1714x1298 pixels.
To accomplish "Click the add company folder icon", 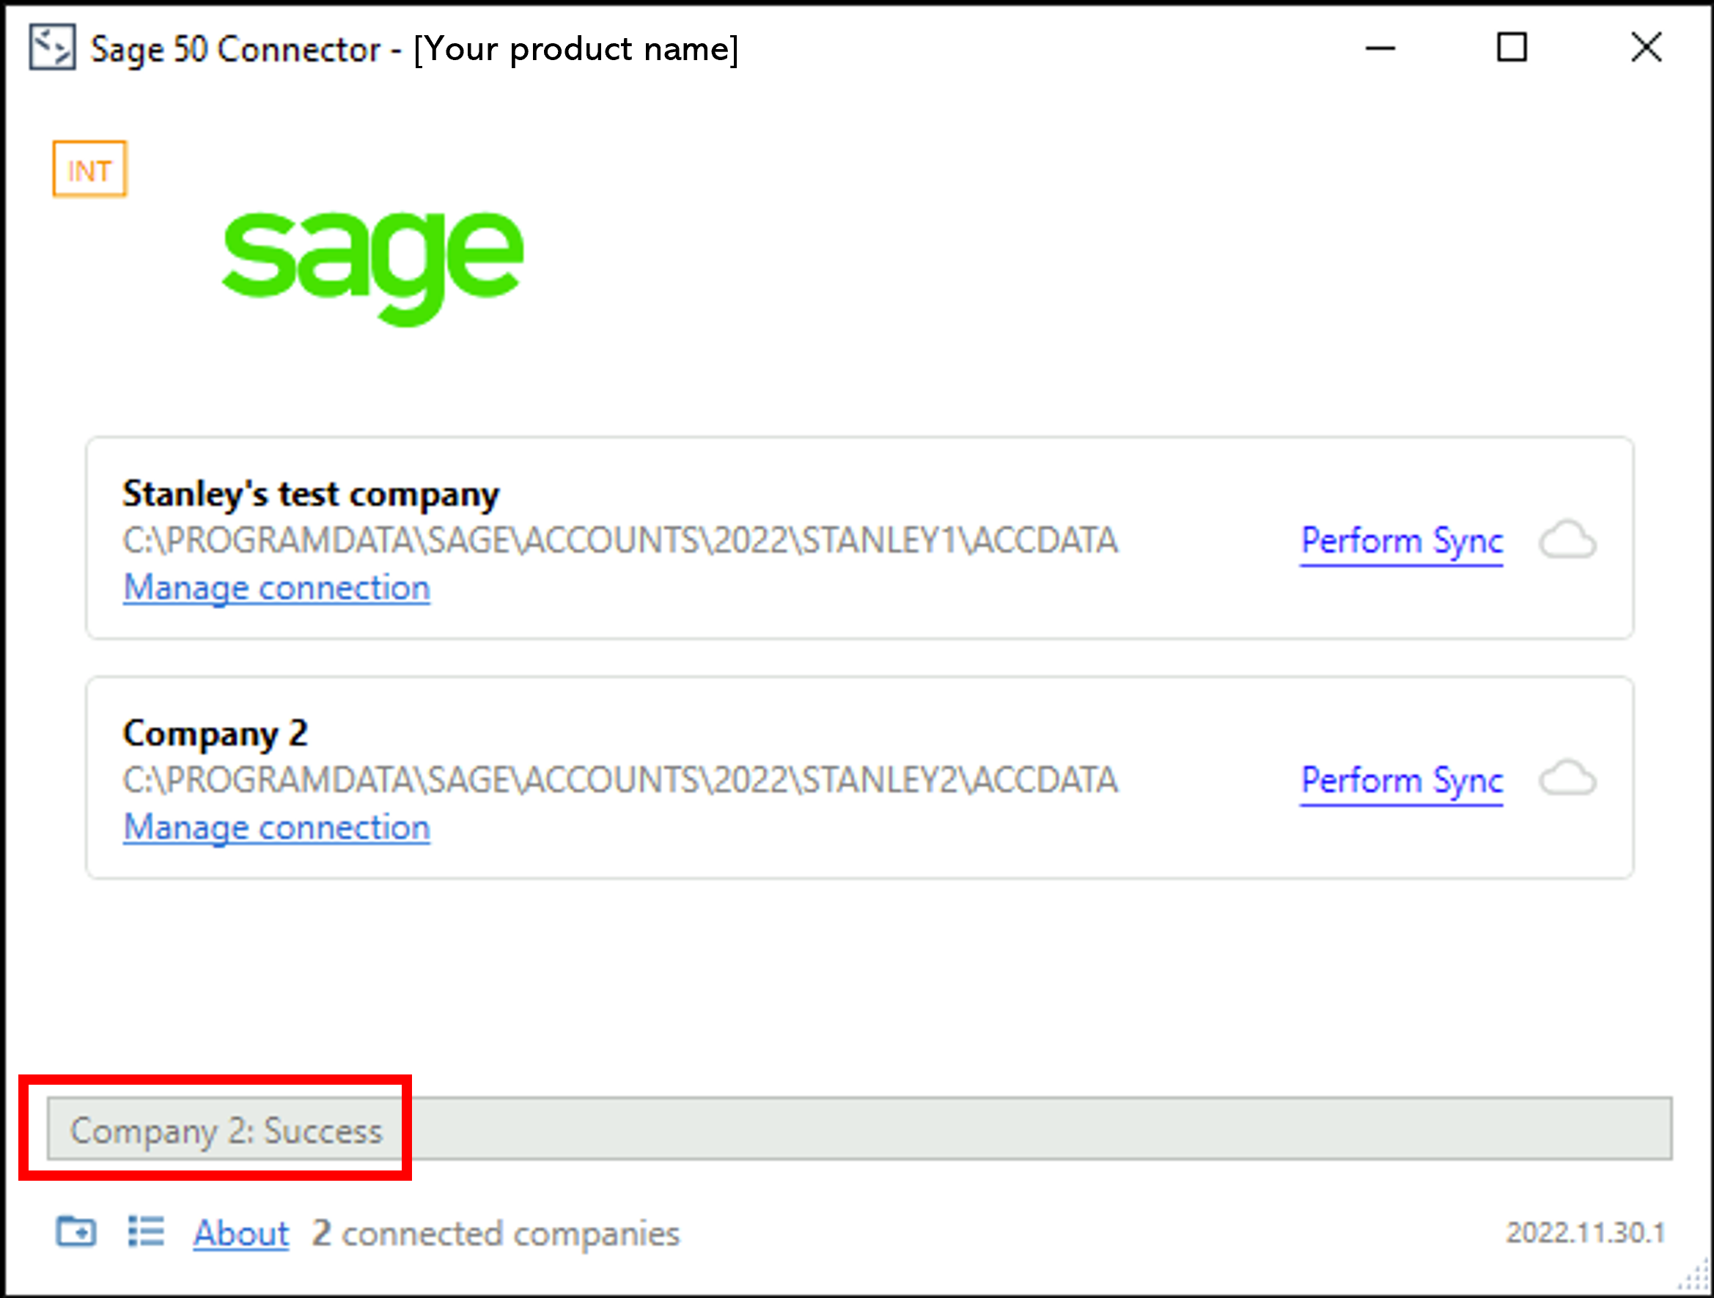I will pos(76,1231).
